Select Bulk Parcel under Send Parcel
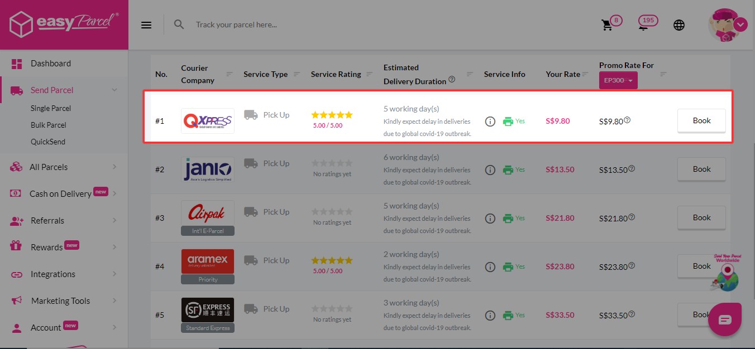 tap(49, 125)
